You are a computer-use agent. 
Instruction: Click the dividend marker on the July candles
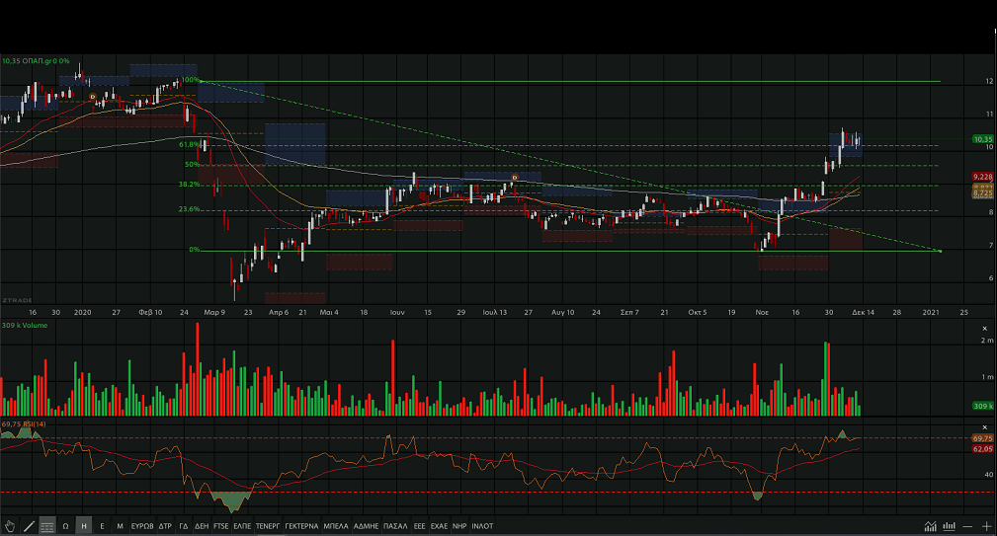pyautogui.click(x=514, y=177)
